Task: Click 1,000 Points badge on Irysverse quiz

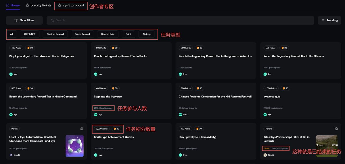Action: pos(271,88)
